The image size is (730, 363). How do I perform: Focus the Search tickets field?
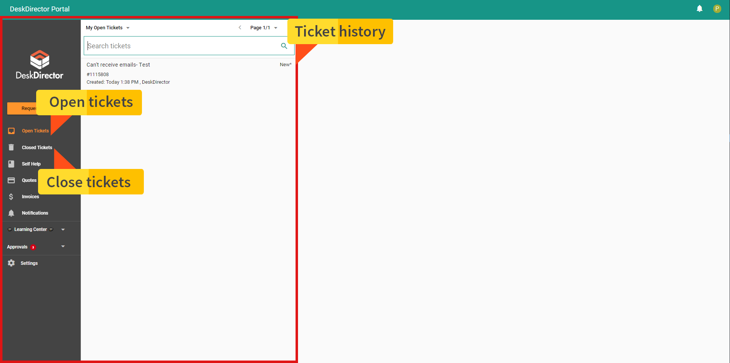tap(189, 46)
